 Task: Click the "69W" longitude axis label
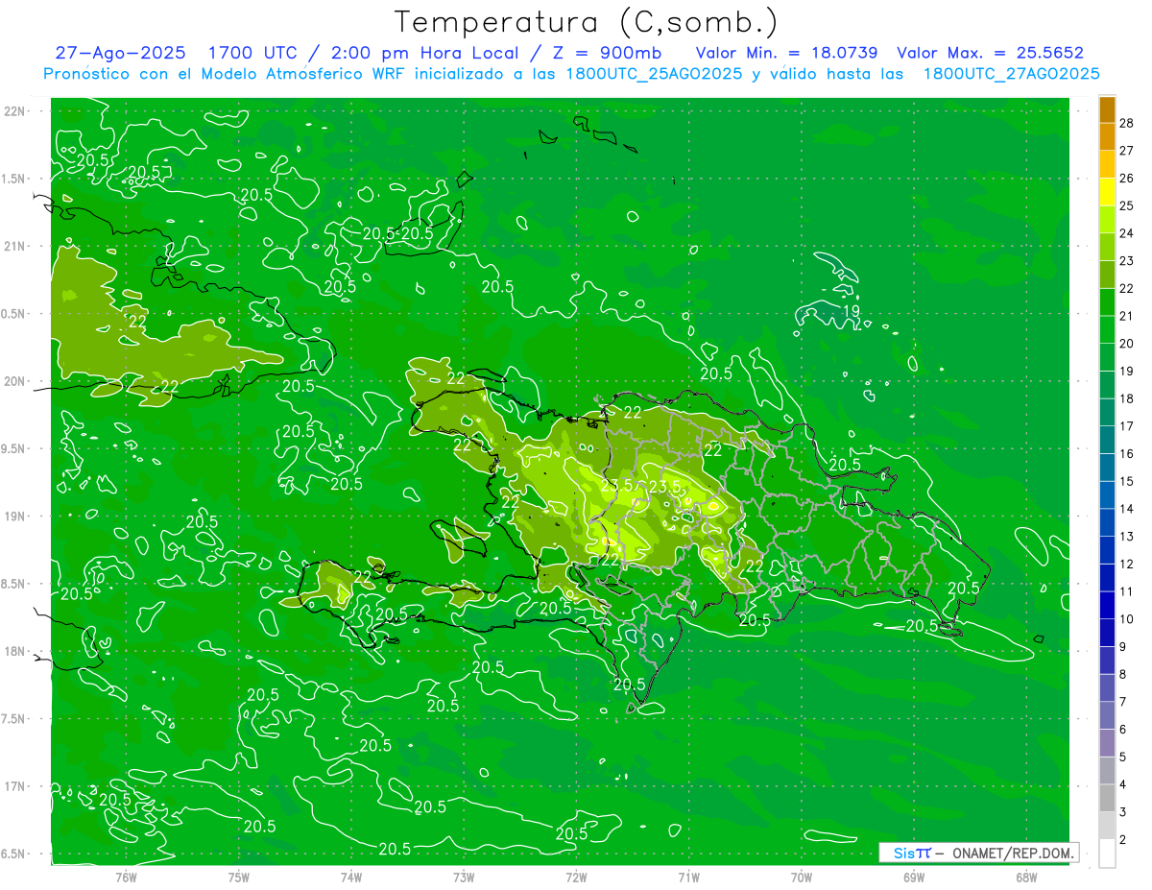coord(913,877)
